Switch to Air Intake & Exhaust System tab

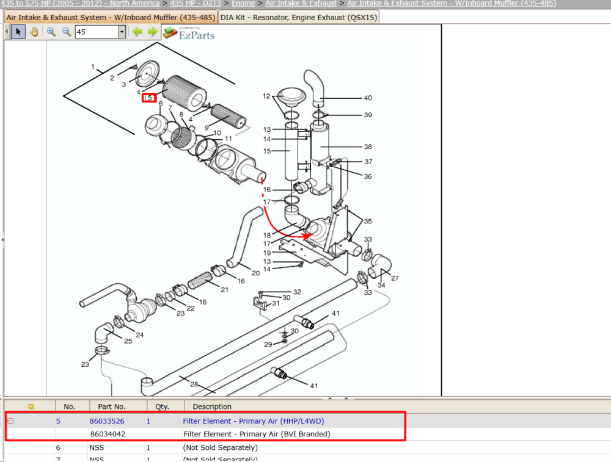point(111,18)
